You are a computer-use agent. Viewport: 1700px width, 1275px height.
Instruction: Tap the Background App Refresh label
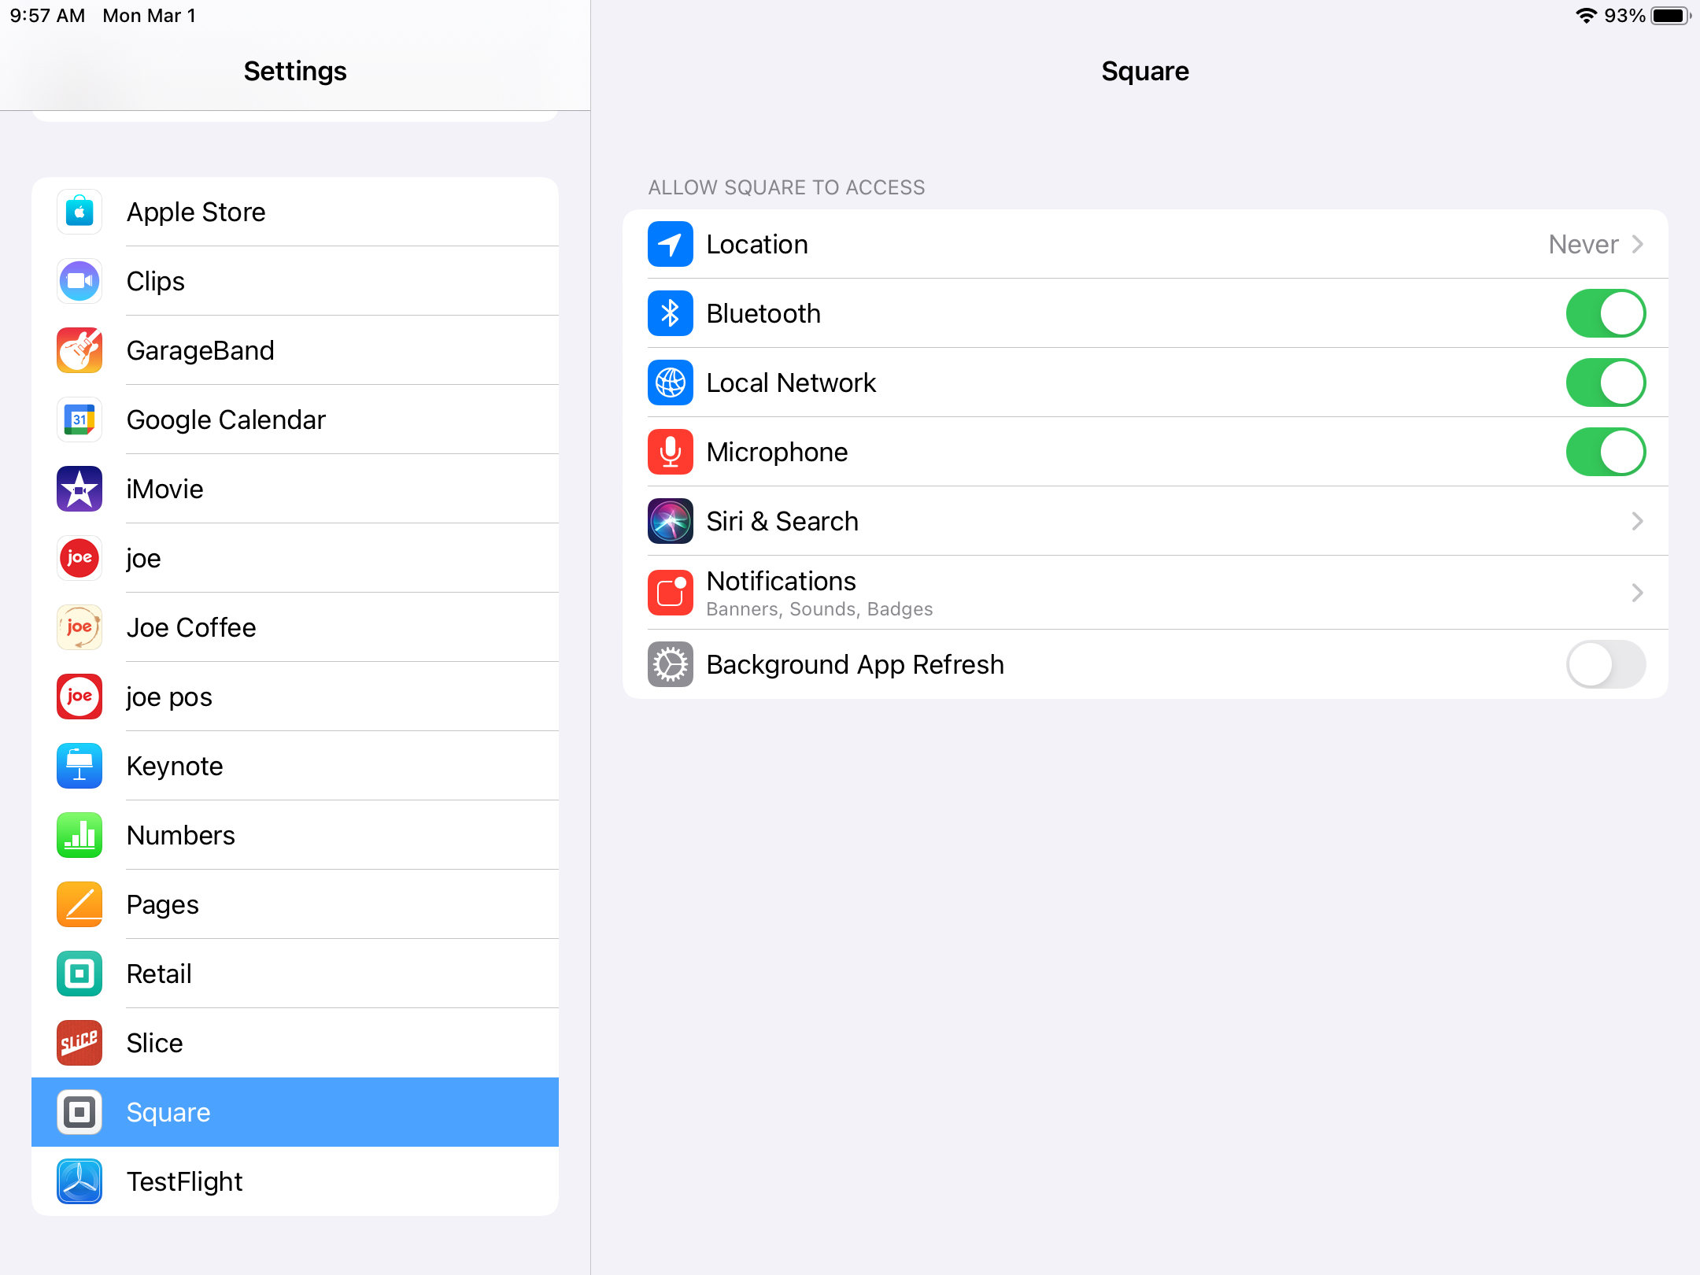[855, 664]
